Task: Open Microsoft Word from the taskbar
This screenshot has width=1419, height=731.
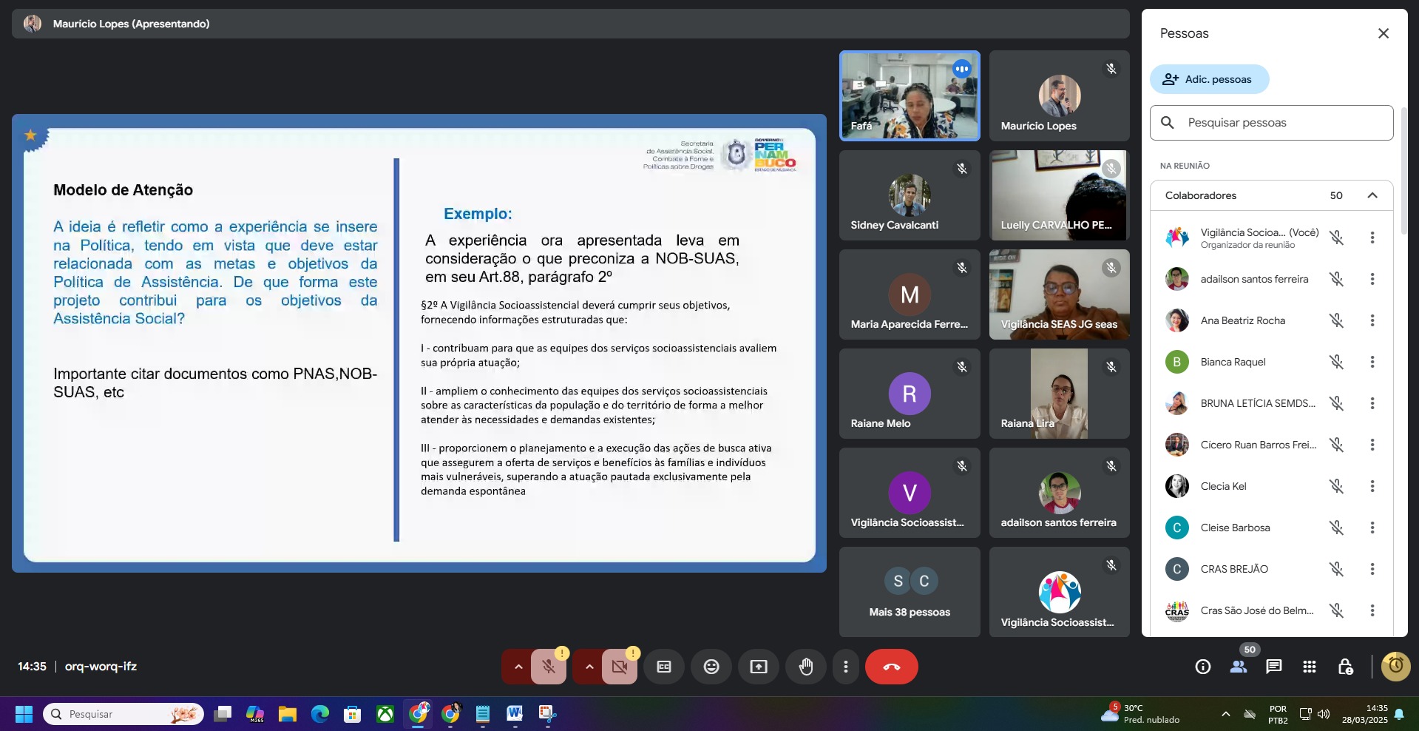Action: click(514, 714)
